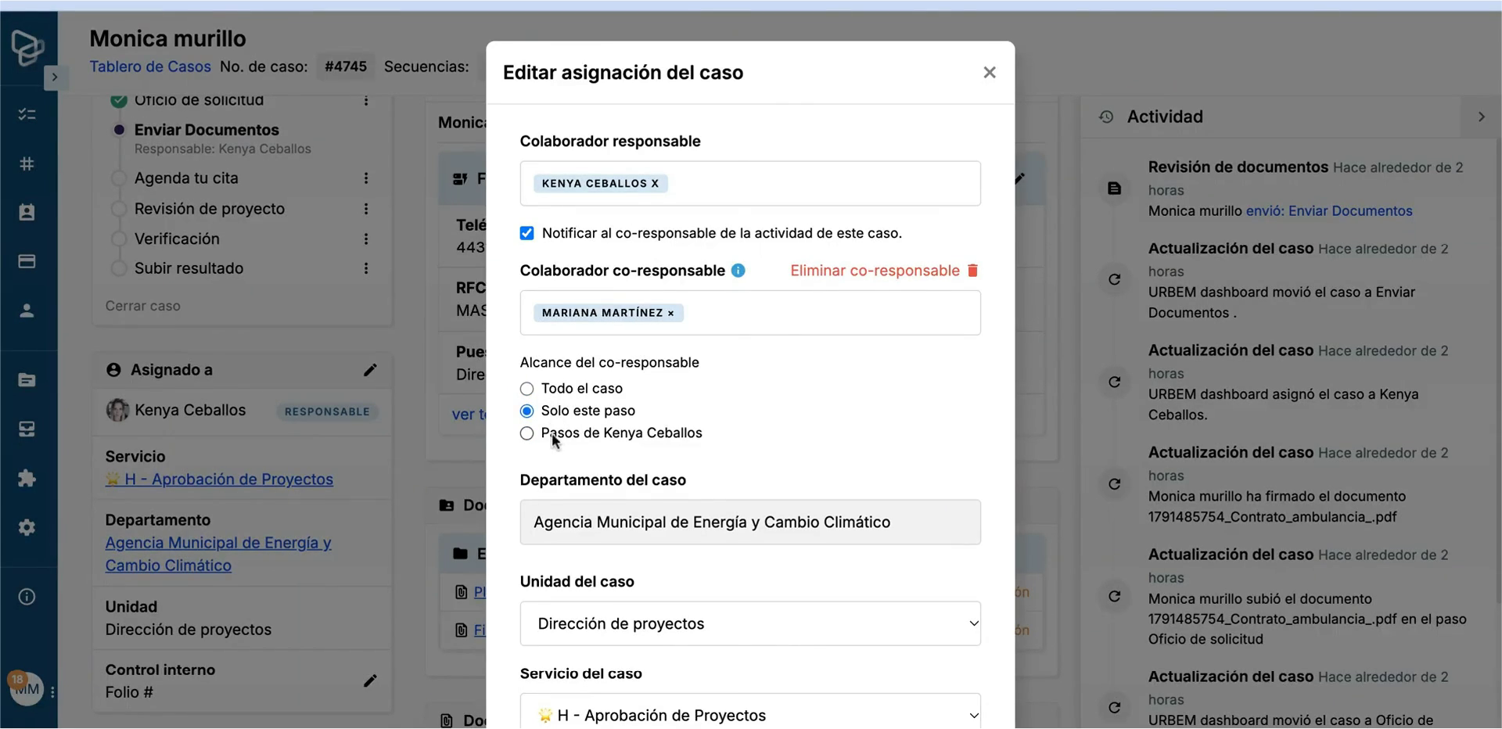Open options menu for Verificación step
1502x729 pixels.
point(365,239)
